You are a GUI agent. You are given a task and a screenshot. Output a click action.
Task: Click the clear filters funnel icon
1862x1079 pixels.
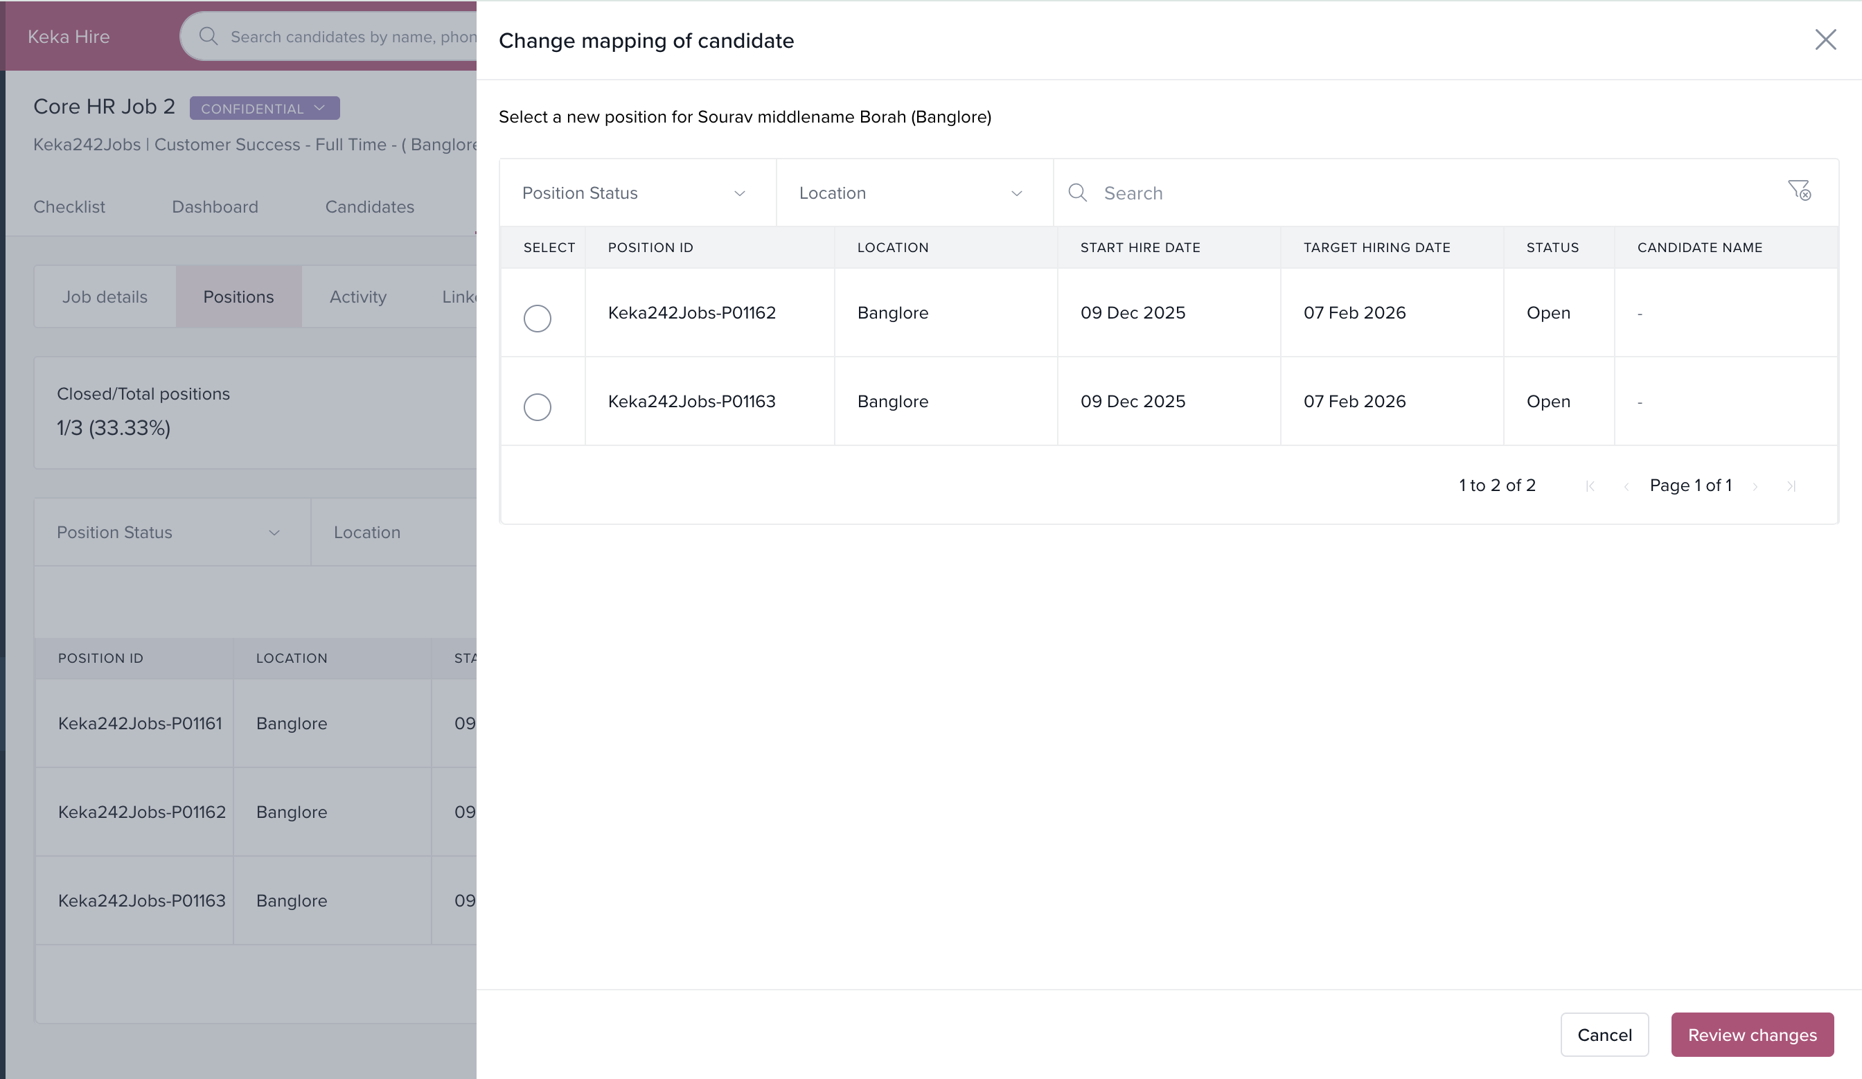(x=1799, y=190)
